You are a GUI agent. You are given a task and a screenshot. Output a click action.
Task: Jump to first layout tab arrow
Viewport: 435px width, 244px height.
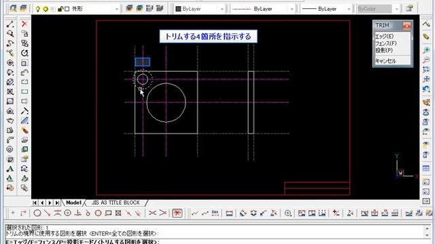click(x=35, y=203)
